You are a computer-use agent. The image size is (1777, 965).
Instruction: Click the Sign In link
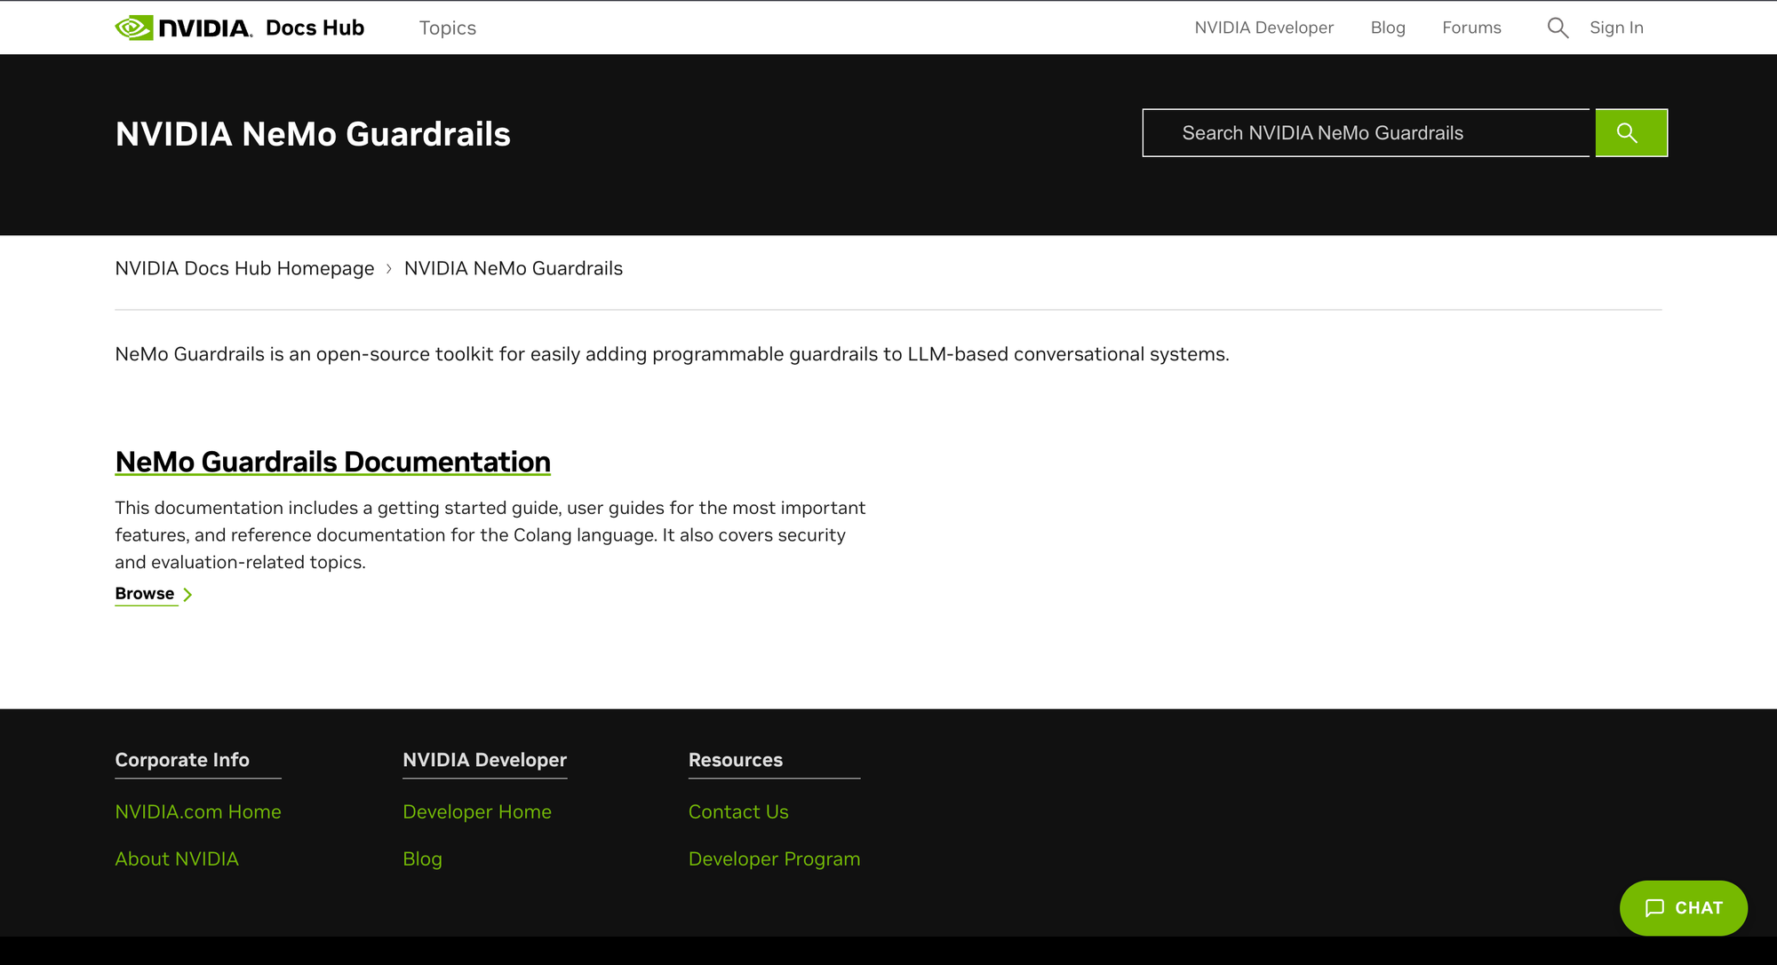1616,28
